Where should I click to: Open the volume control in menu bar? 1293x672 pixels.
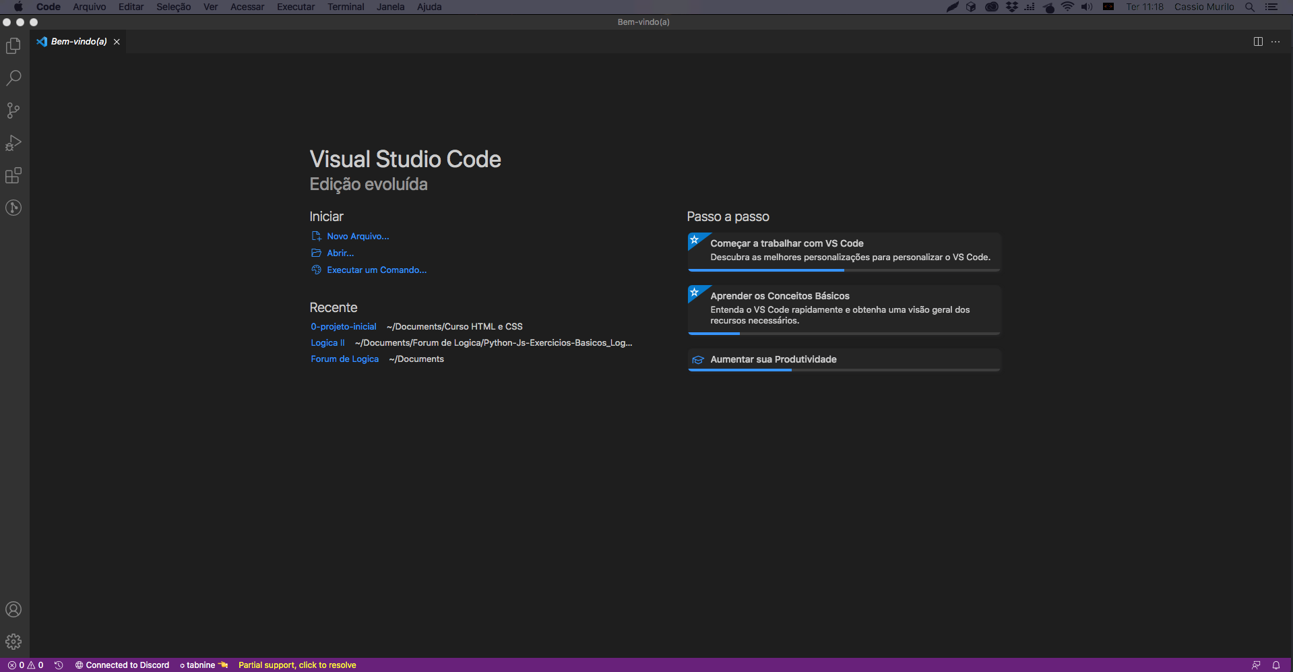pyautogui.click(x=1087, y=7)
